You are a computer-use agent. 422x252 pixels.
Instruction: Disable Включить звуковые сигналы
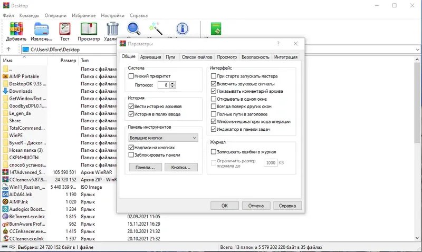coord(214,84)
